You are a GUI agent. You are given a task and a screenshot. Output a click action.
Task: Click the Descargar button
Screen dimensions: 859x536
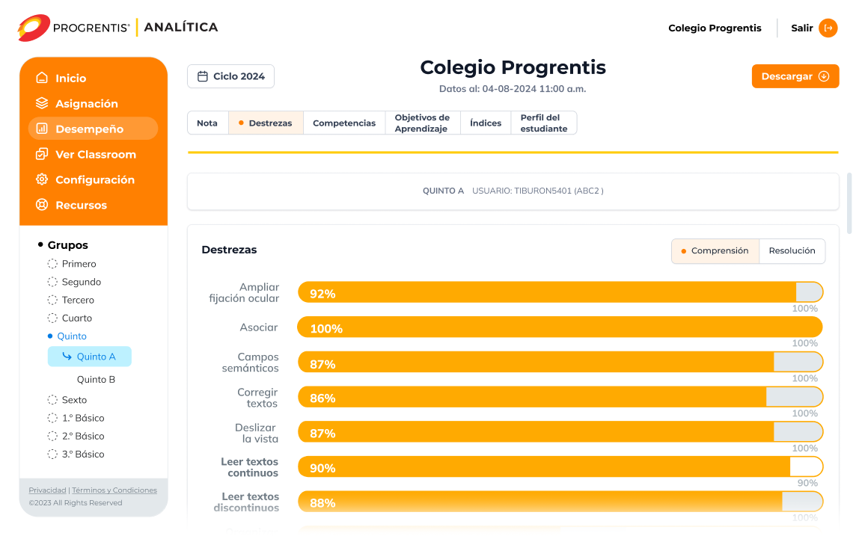pos(795,76)
